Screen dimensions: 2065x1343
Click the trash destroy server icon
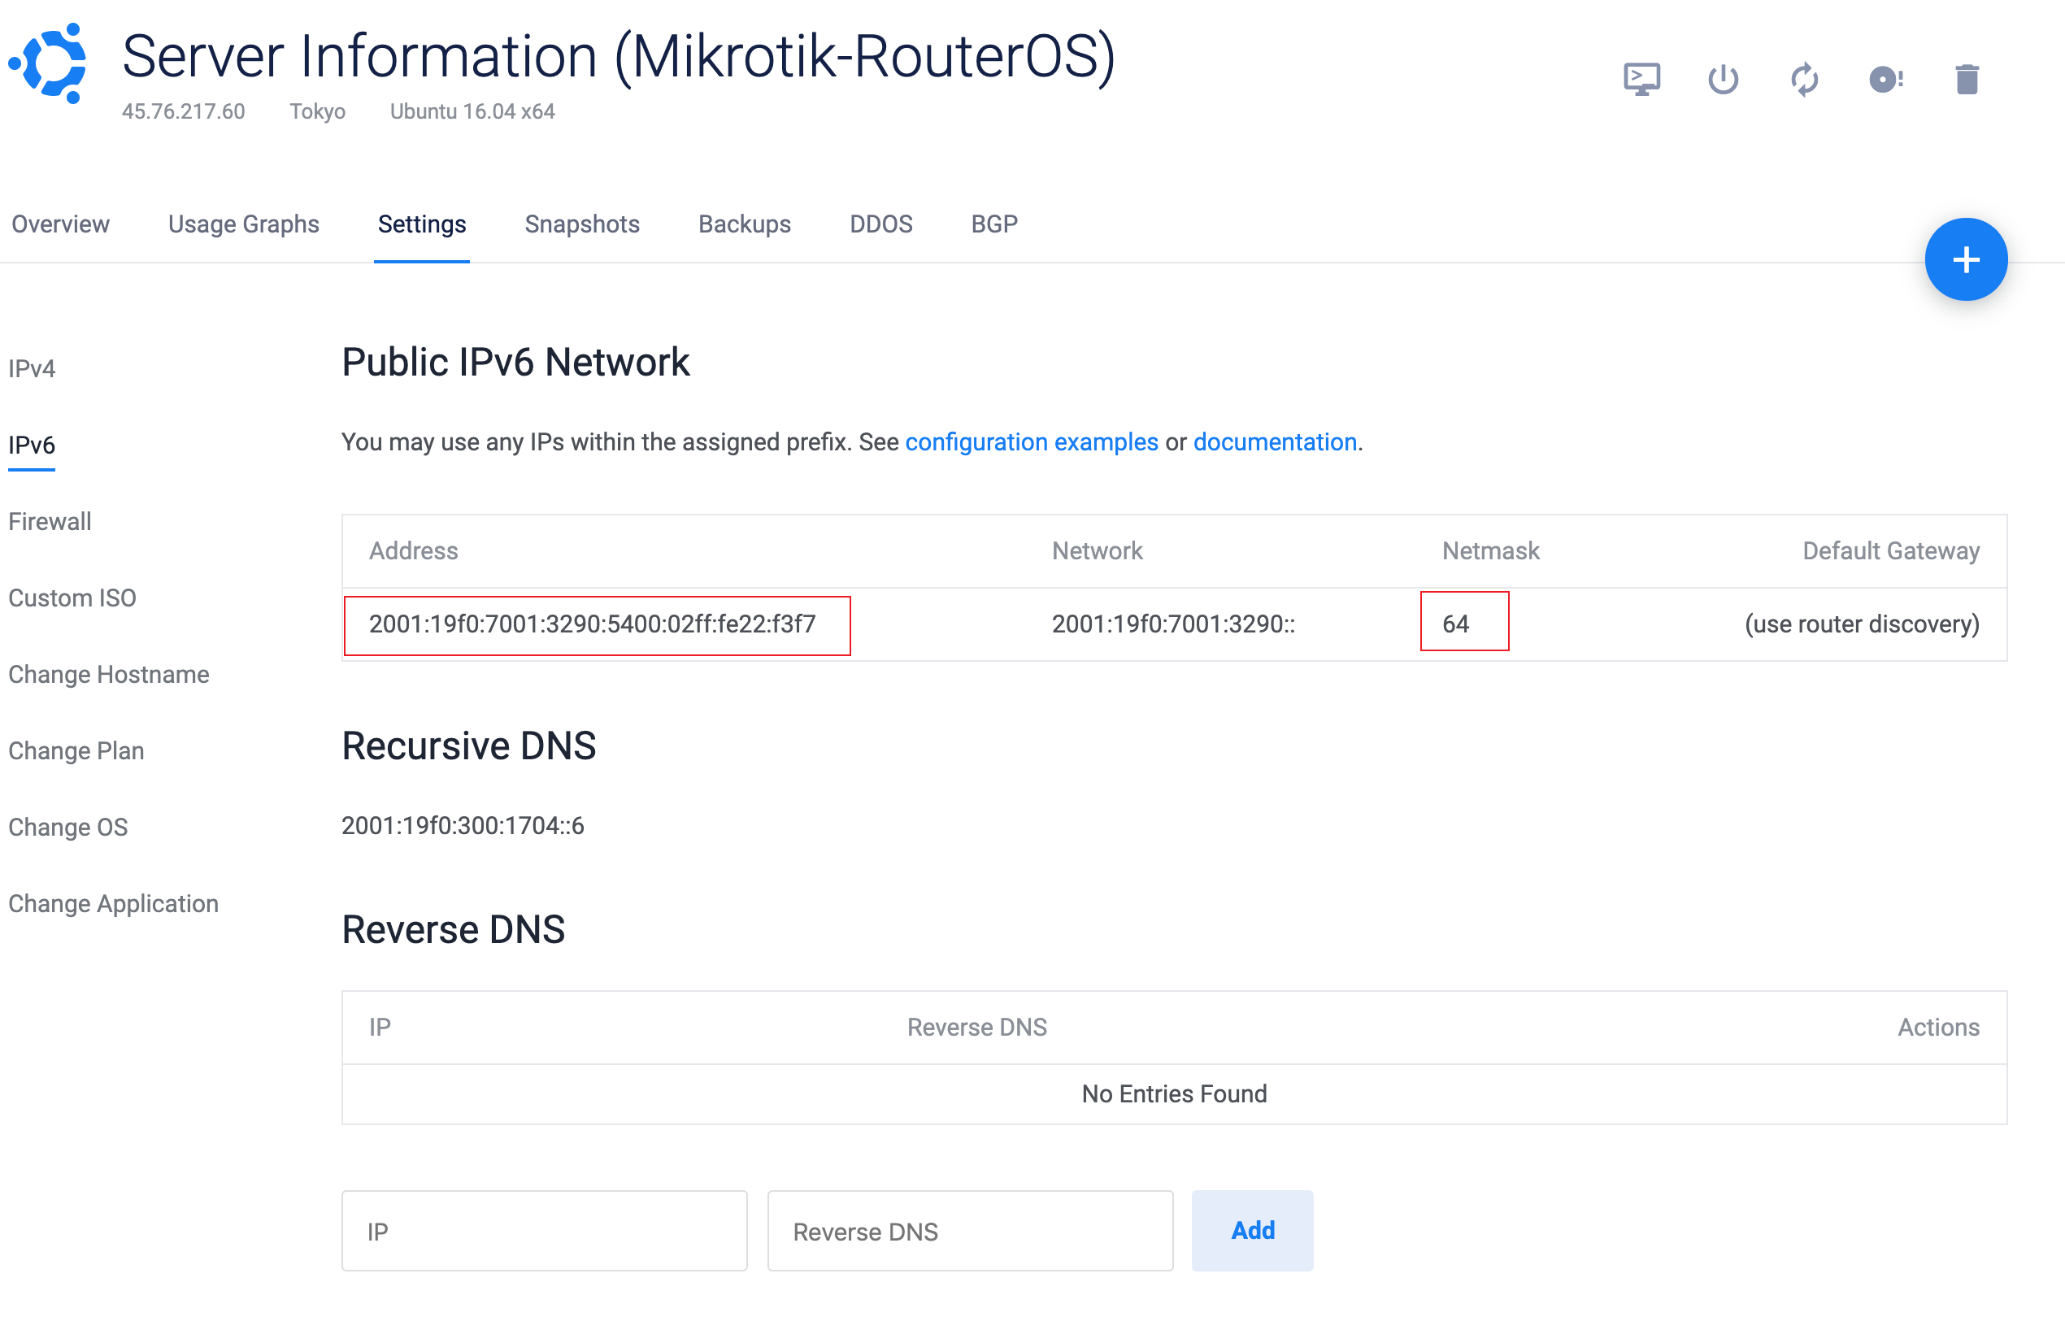[x=1967, y=79]
